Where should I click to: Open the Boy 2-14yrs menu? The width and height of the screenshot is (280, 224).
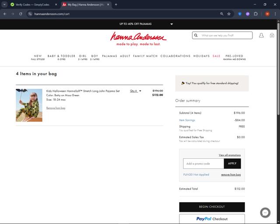[x=94, y=57]
